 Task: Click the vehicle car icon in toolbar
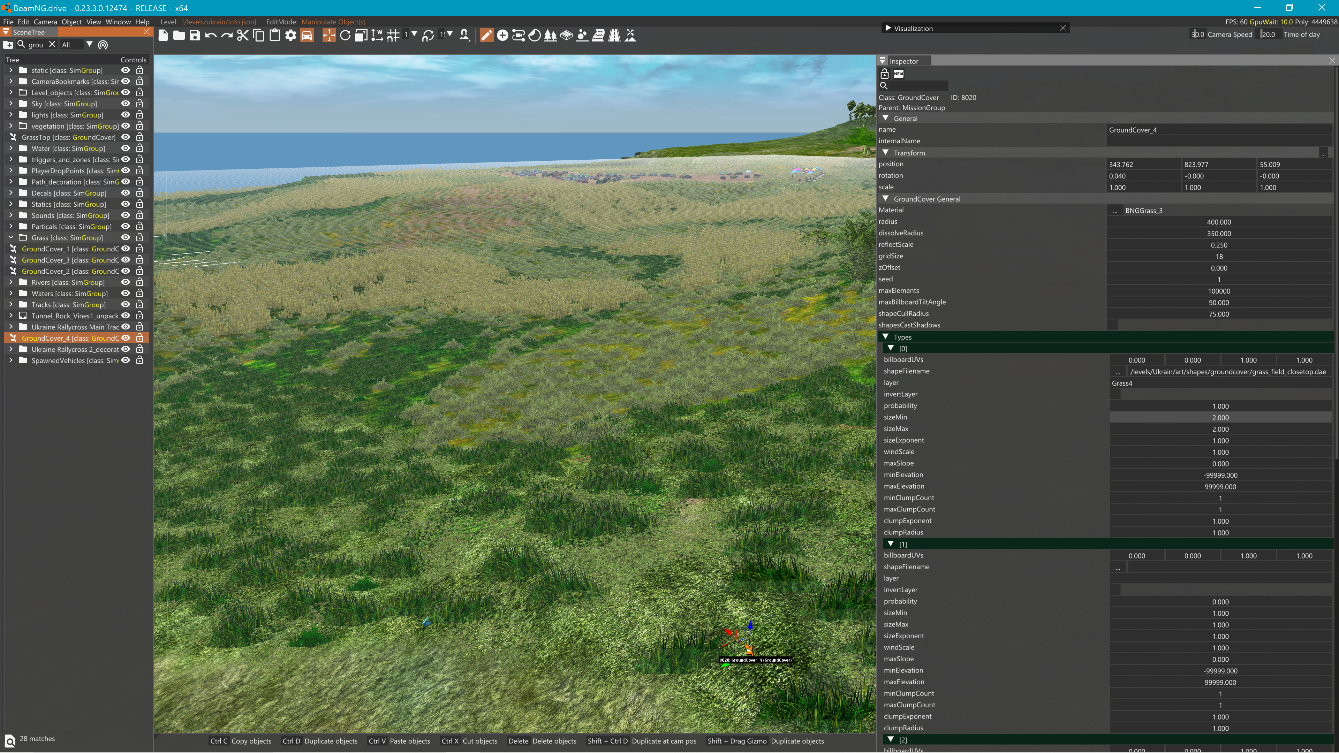307,35
